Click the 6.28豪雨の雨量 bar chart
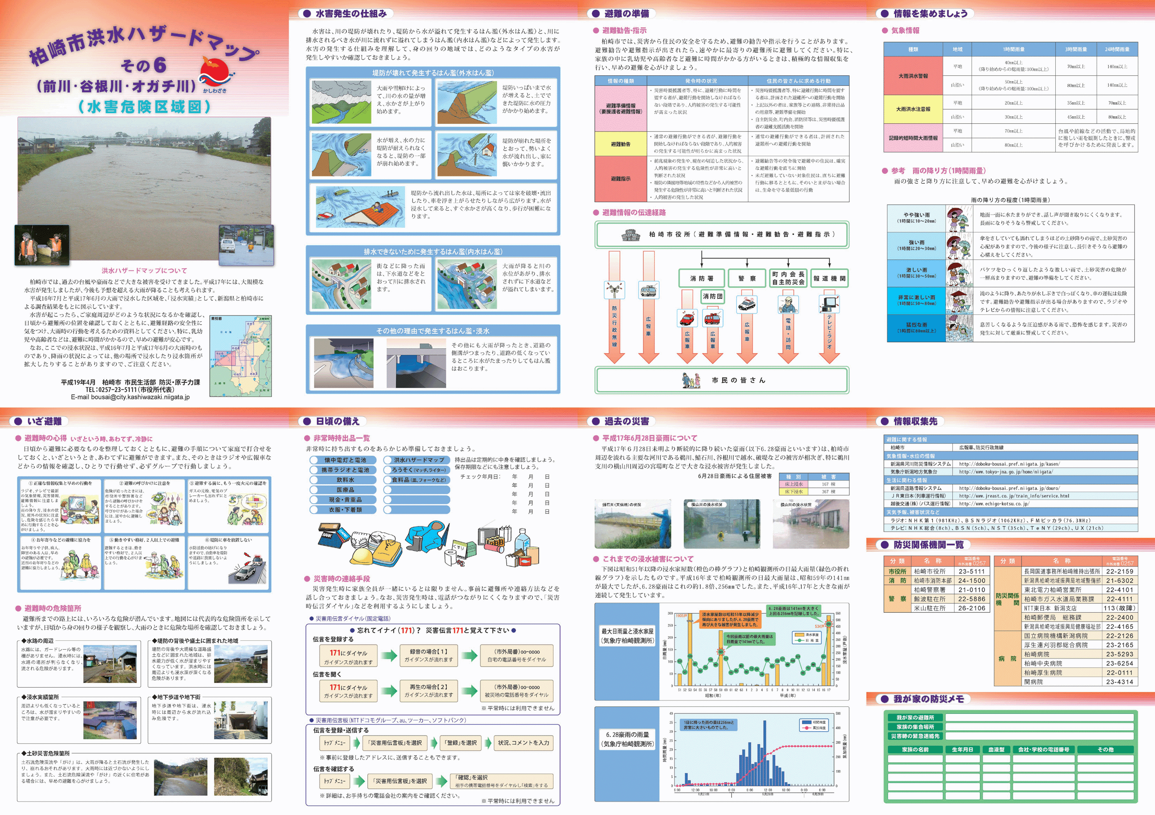 tap(754, 754)
